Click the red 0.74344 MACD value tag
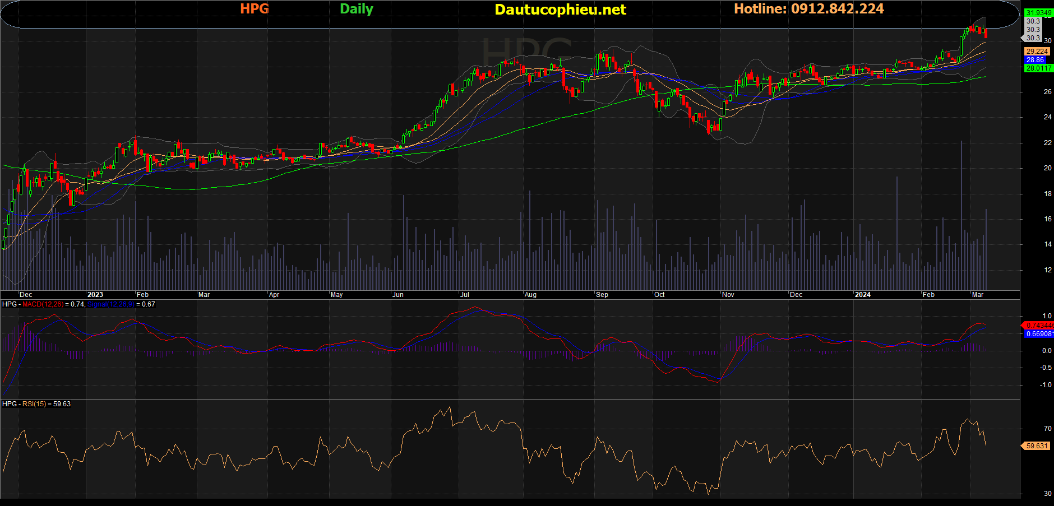 pos(1038,326)
